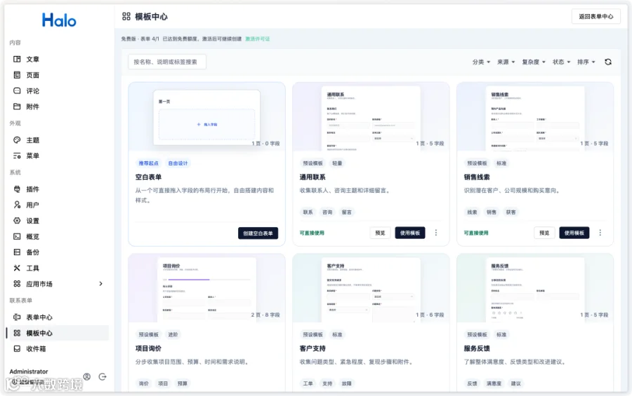Click the 服务反馈 card title
Screen dimensions: 632x396
tap(477, 348)
